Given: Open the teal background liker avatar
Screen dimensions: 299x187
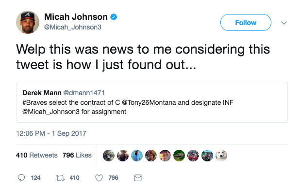Looking at the screenshot, I should (x=137, y=156).
